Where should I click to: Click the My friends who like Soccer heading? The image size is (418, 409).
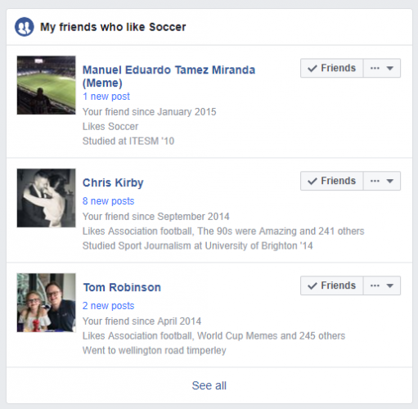pos(113,27)
